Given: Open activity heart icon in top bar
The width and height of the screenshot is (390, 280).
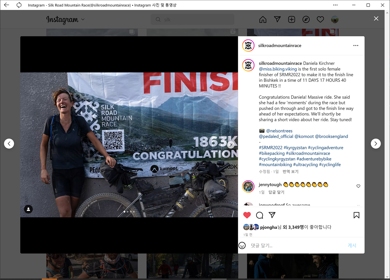Looking at the screenshot, I should [320, 19].
